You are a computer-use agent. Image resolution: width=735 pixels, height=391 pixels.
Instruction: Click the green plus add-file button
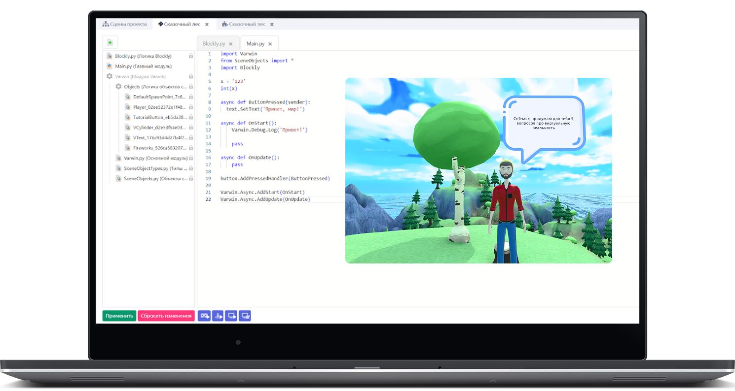110,42
